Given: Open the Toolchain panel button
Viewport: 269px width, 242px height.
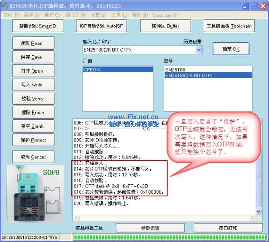Looking at the screenshot, I should click(x=229, y=26).
